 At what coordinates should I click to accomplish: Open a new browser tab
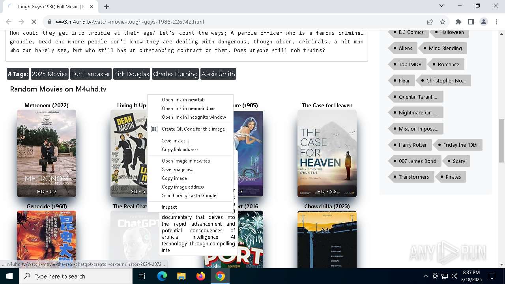(107, 6)
